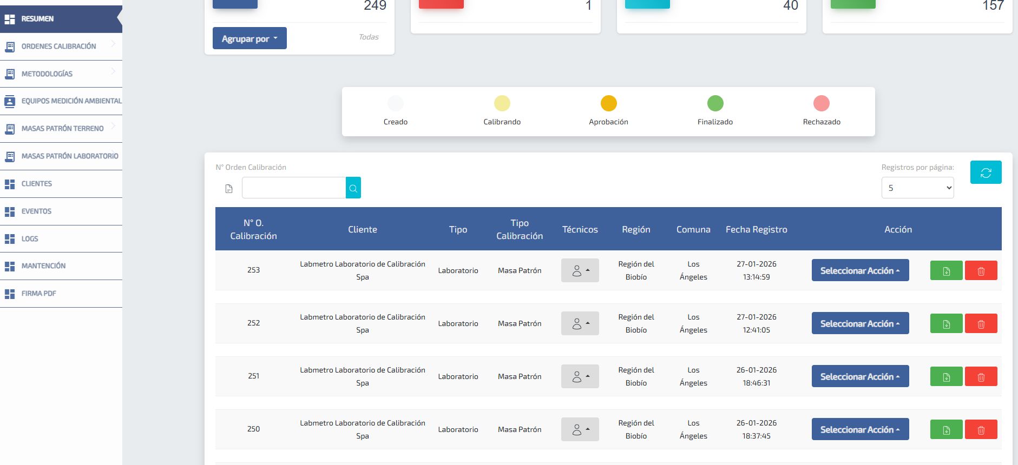Expand technicians dropdown for order 253
This screenshot has width=1018, height=465.
coord(580,270)
